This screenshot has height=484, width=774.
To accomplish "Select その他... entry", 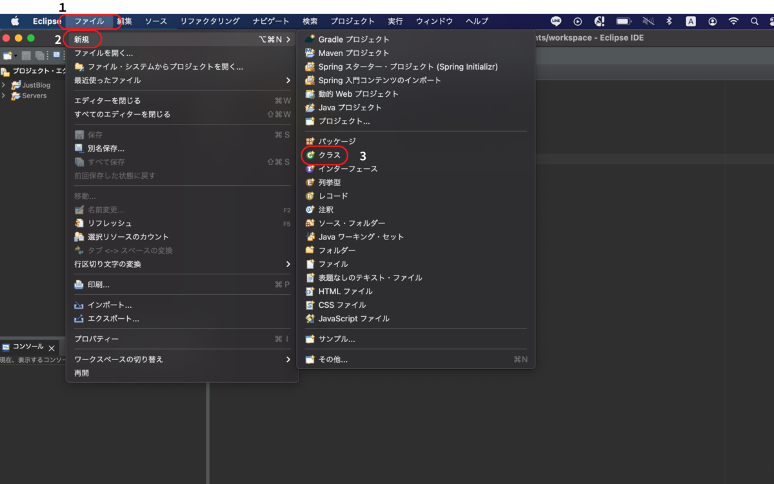I will coord(416,359).
